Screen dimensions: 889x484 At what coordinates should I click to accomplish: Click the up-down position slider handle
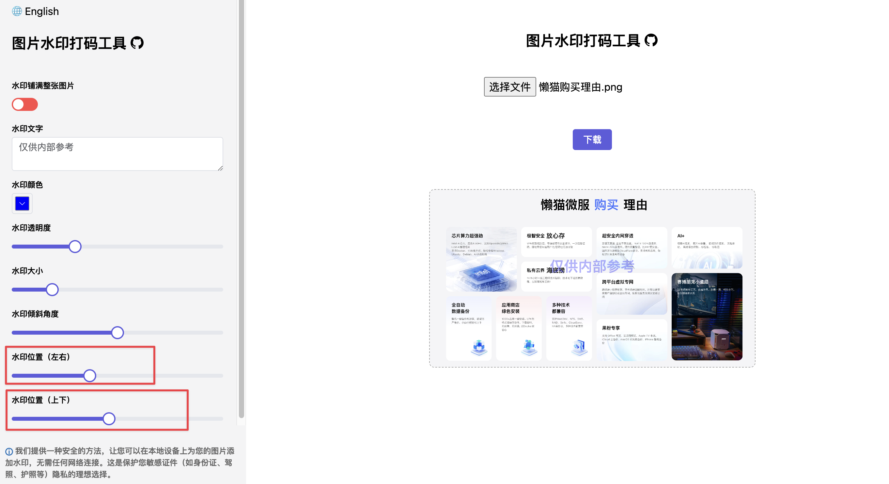point(109,419)
